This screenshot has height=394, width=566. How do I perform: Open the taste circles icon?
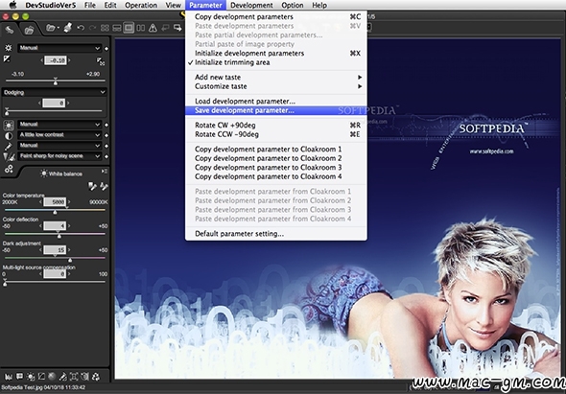point(9,169)
